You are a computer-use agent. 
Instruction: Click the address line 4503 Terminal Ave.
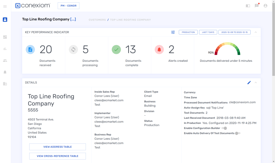[41, 119]
